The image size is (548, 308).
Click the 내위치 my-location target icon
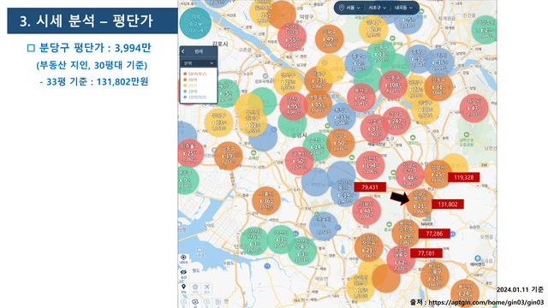click(x=183, y=258)
